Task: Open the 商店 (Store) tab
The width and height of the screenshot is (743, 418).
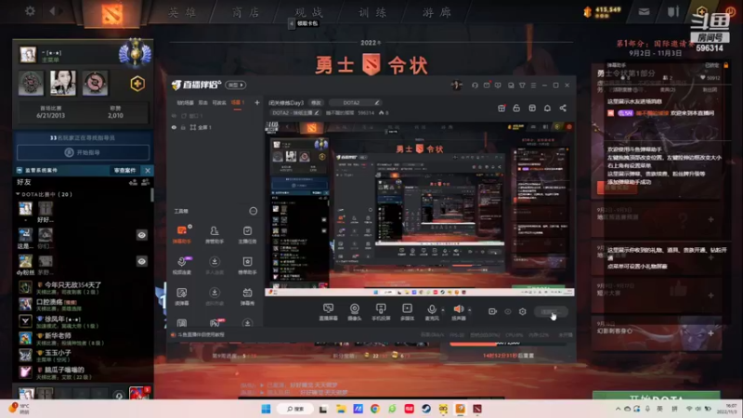Action: pos(245,12)
